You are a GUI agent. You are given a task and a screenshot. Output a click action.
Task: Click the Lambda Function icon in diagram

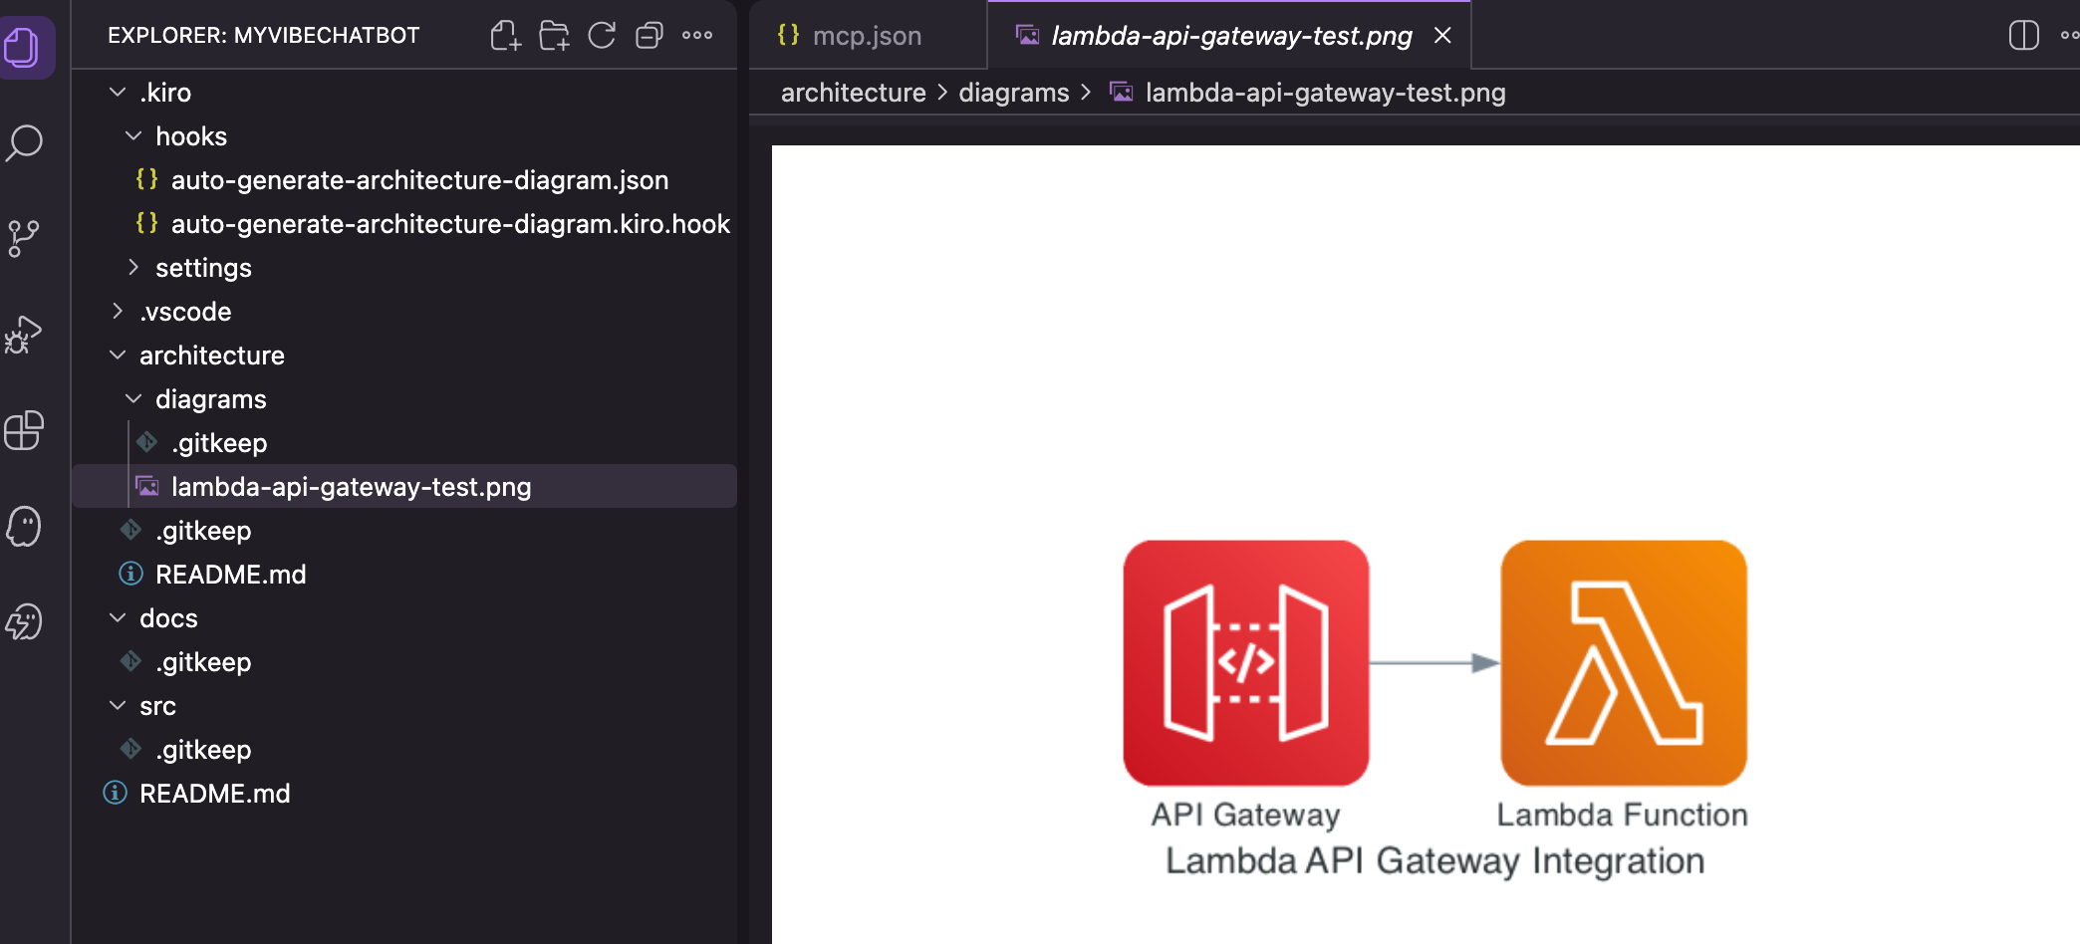tap(1624, 663)
